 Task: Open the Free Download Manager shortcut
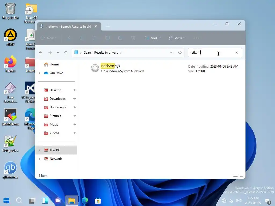tap(10, 93)
